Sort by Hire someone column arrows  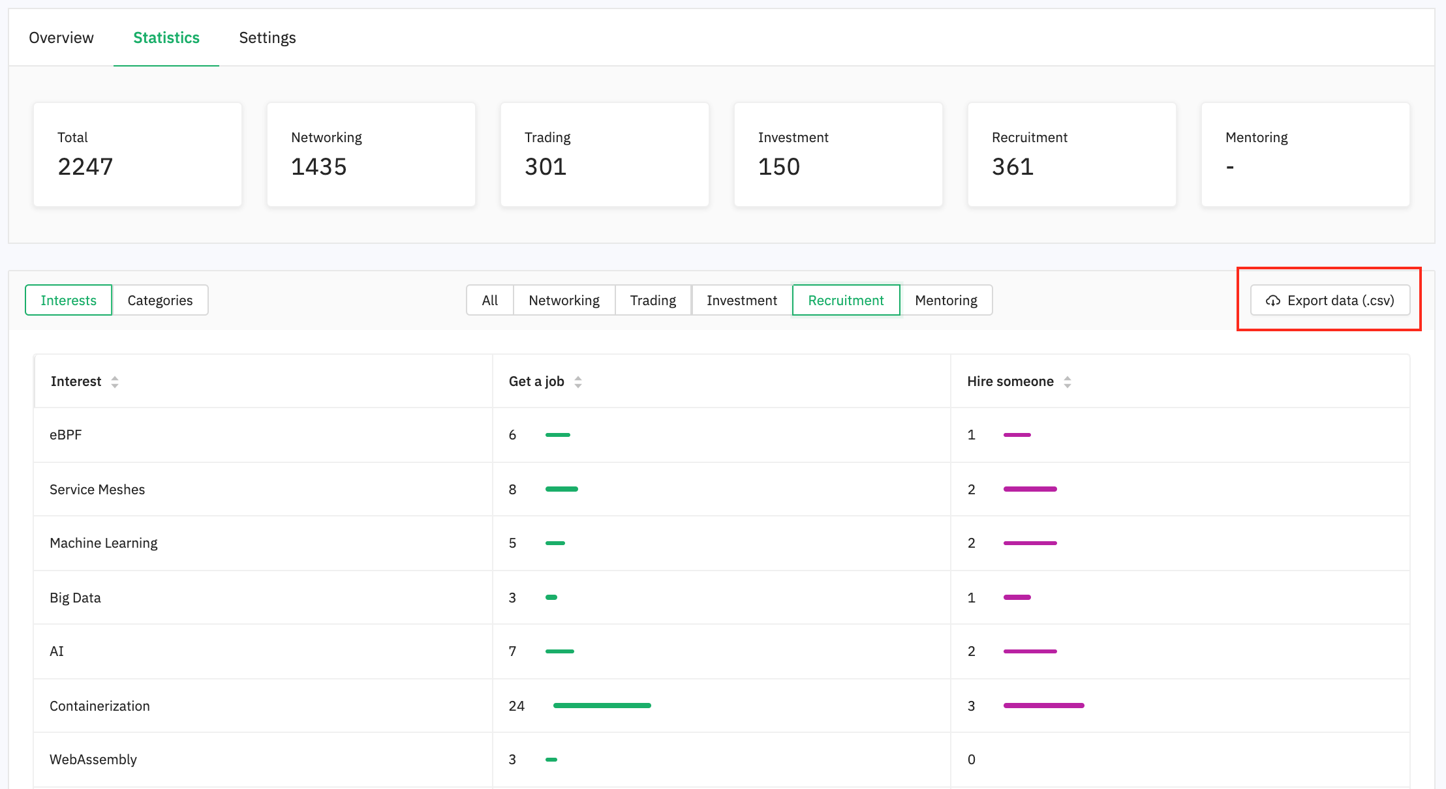tap(1068, 382)
